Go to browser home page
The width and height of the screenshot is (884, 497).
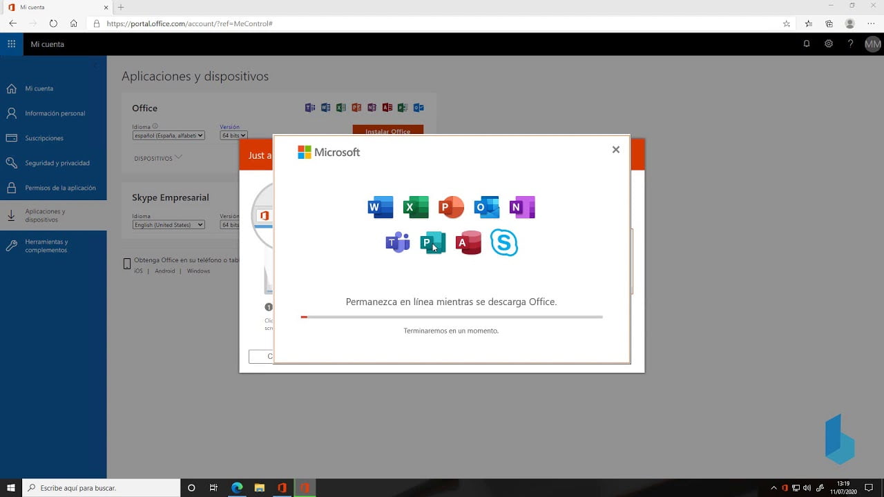click(x=74, y=23)
